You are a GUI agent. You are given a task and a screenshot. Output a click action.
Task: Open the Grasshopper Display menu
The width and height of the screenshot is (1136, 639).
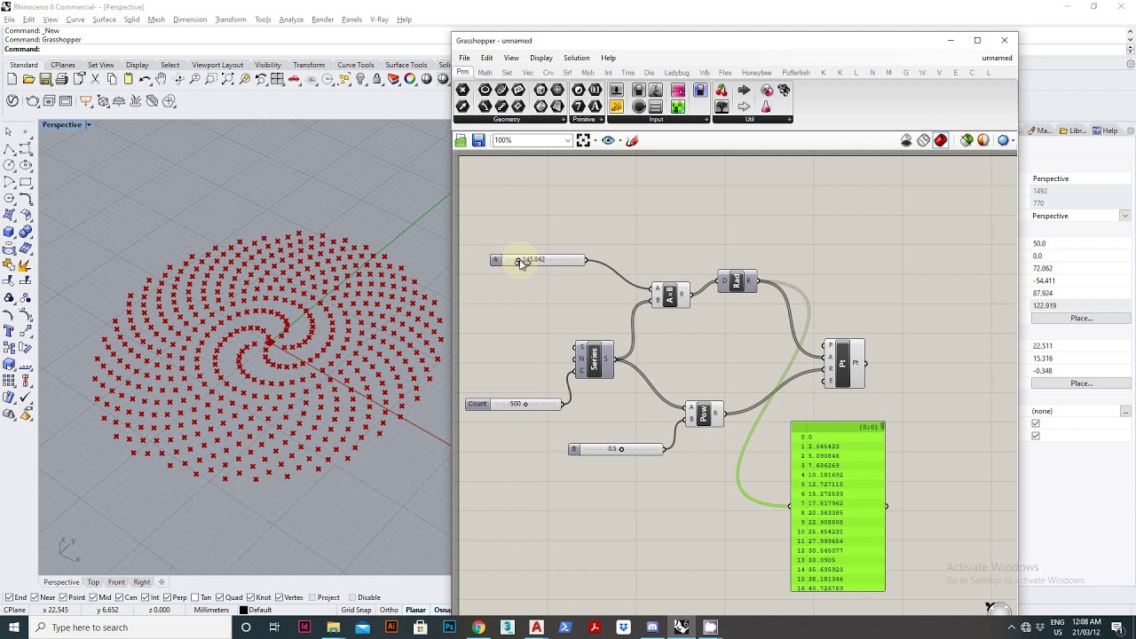540,58
